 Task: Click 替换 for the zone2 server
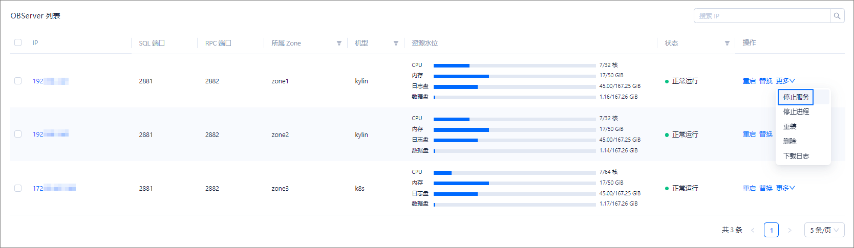[x=766, y=134]
